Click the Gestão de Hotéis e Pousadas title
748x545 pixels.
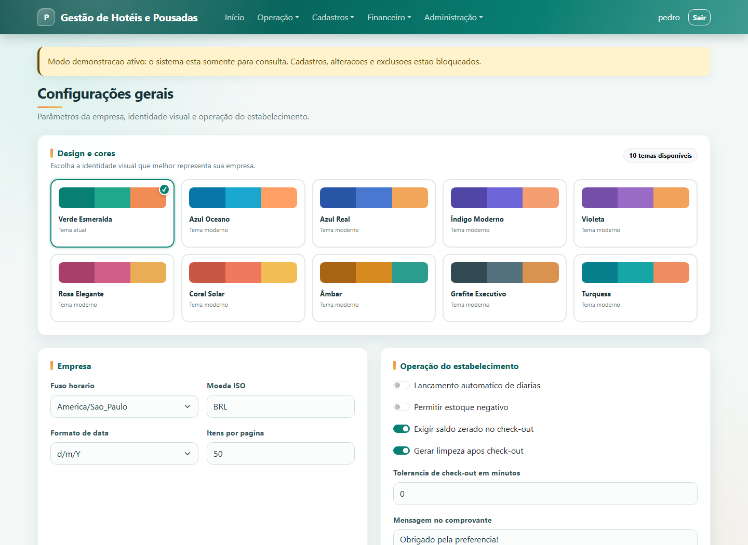129,18
